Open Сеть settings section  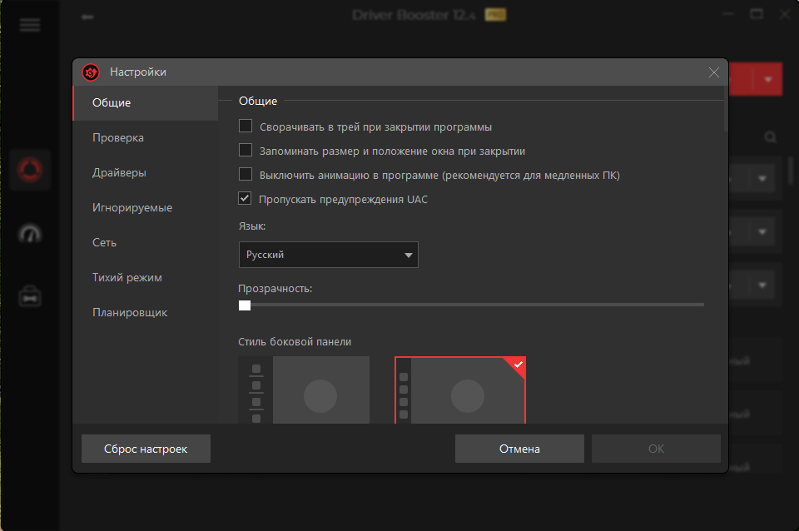click(x=145, y=242)
